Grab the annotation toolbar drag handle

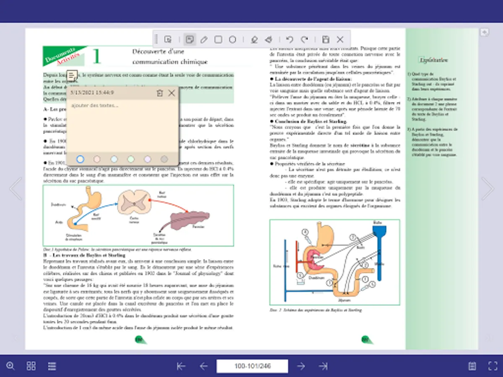point(156,40)
